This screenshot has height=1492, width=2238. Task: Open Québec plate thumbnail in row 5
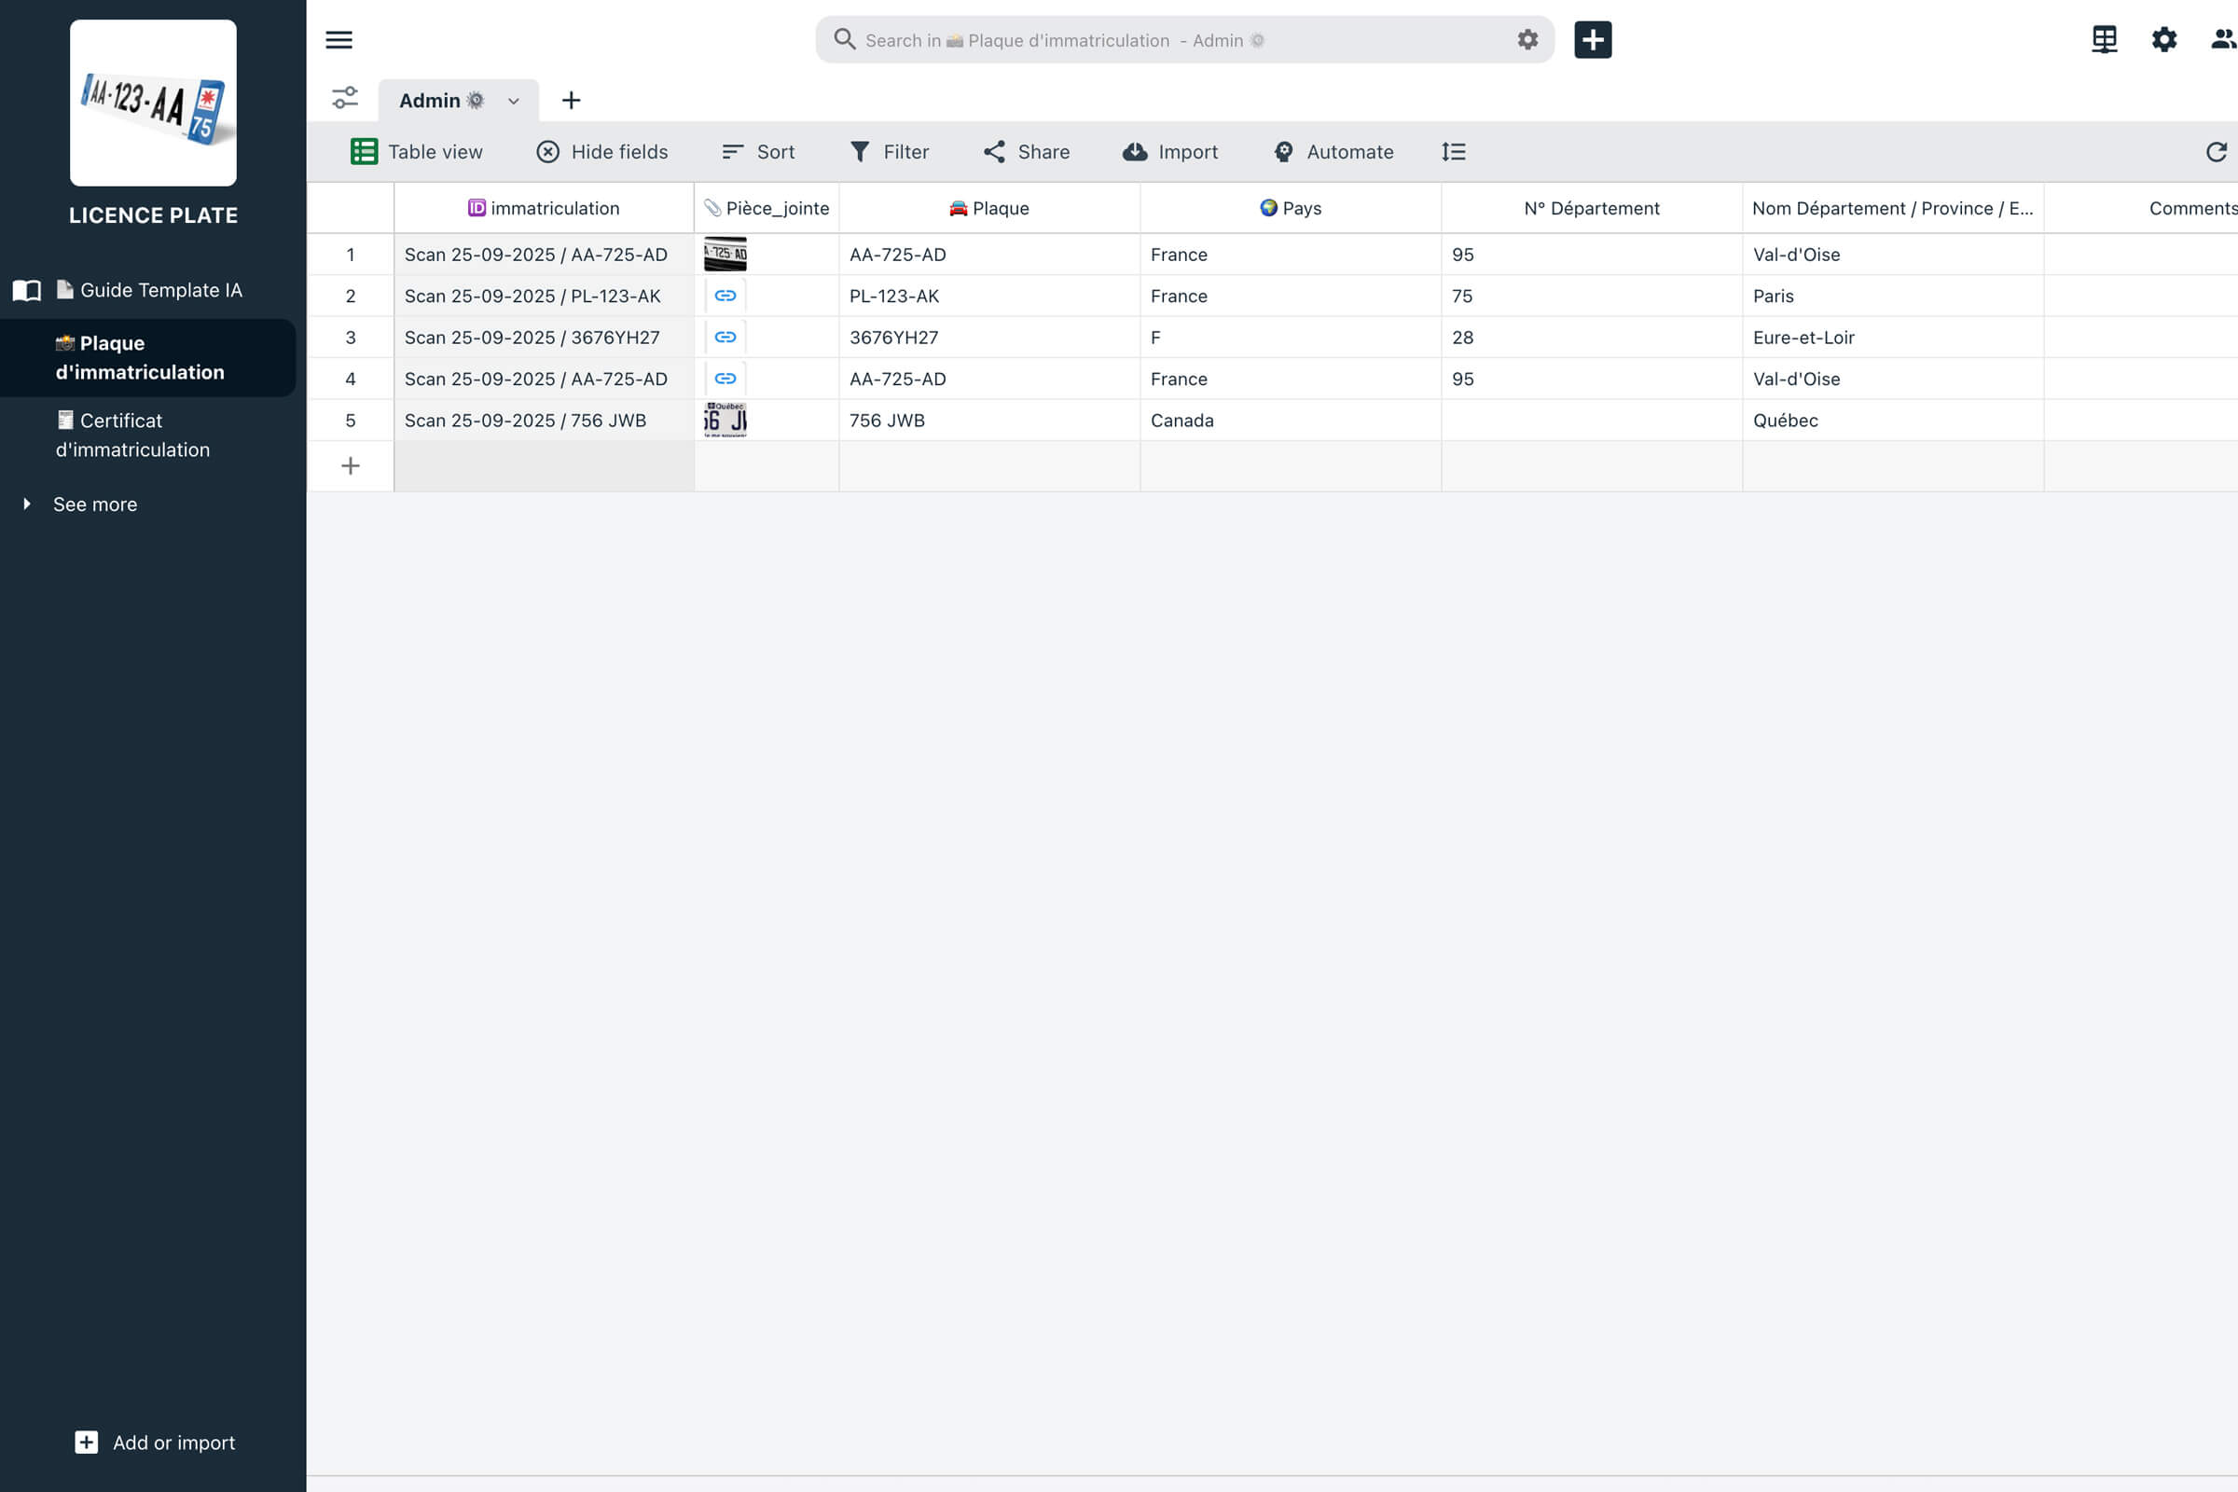[725, 420]
